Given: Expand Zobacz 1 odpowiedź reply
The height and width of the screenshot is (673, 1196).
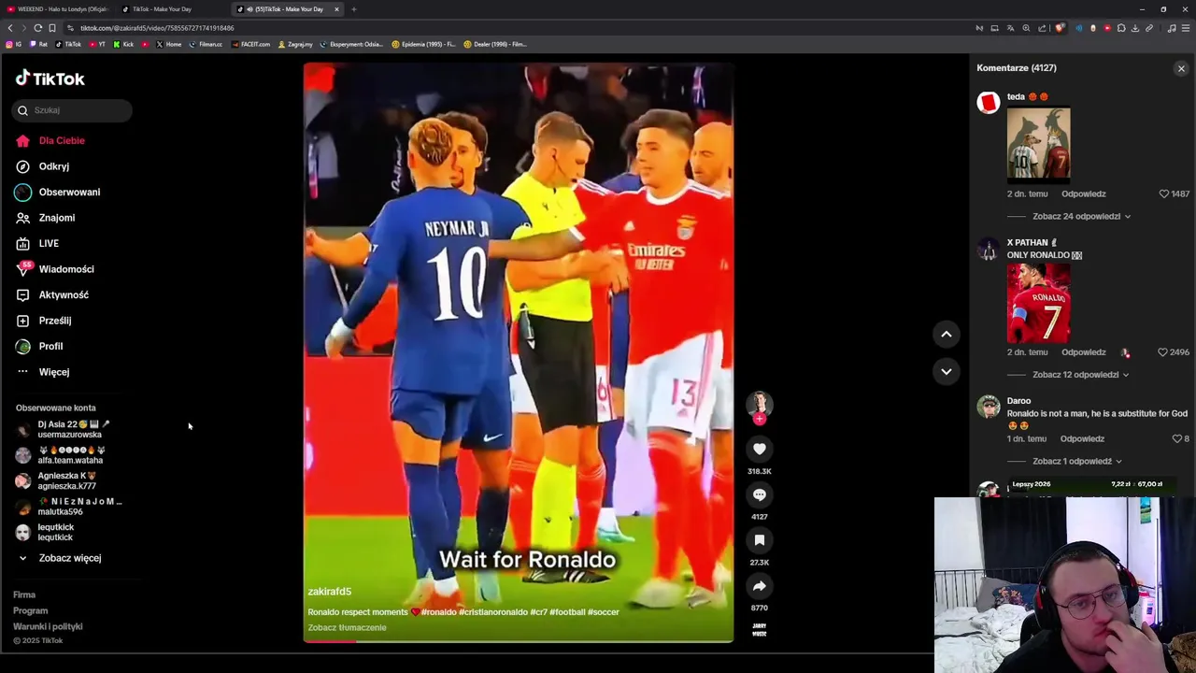Looking at the screenshot, I should [1076, 461].
